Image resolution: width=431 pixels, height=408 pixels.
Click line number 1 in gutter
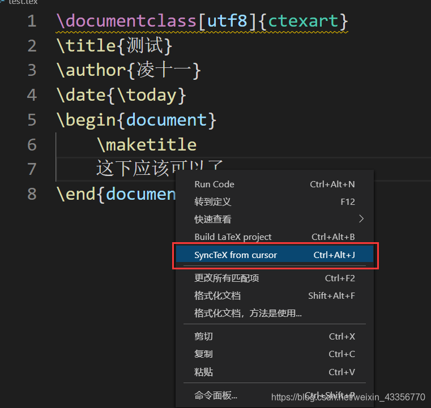click(32, 22)
